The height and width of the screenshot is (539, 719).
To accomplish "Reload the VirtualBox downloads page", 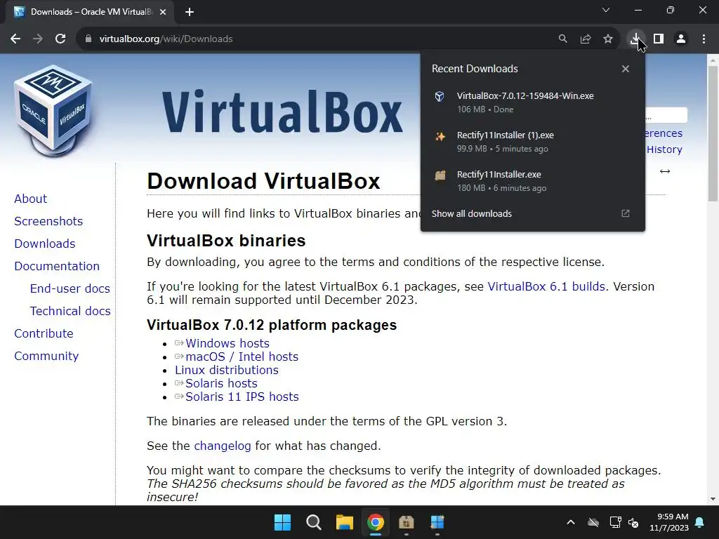I will [x=60, y=39].
